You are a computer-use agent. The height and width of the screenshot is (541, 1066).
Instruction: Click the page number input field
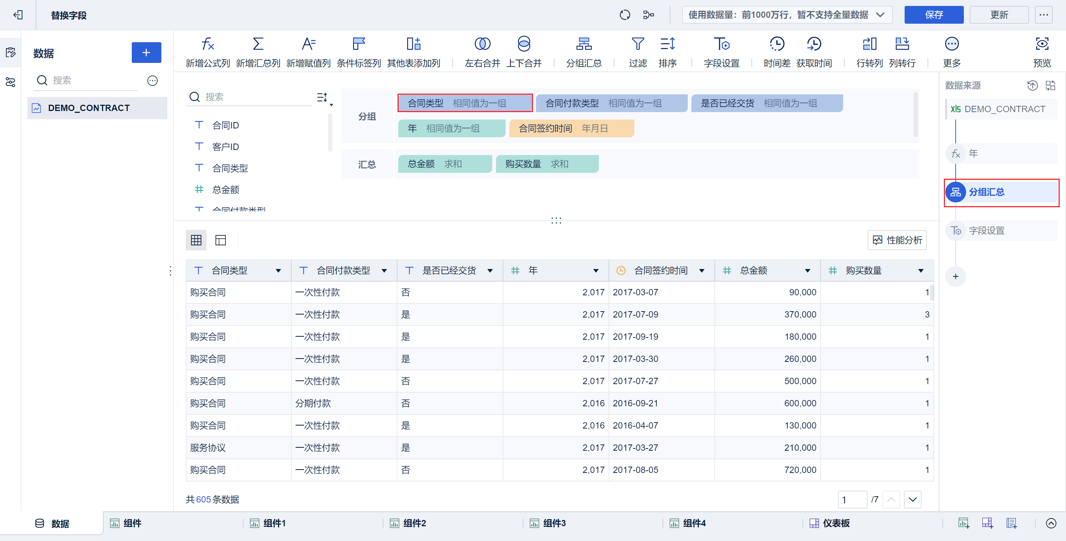[x=852, y=500]
